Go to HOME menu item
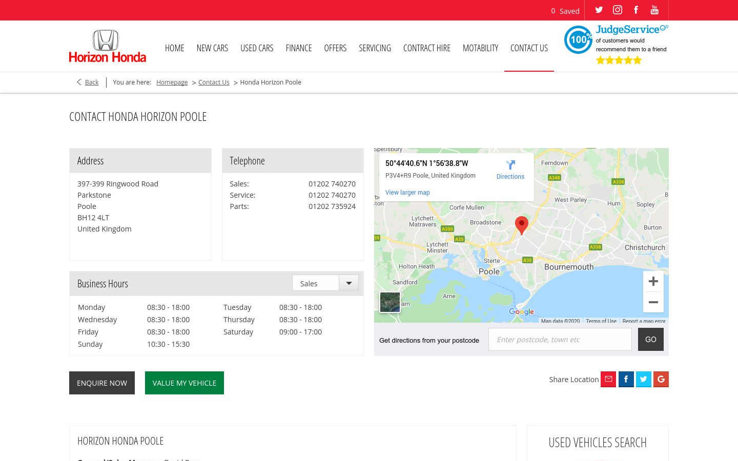The height and width of the screenshot is (461, 738). 175,48
